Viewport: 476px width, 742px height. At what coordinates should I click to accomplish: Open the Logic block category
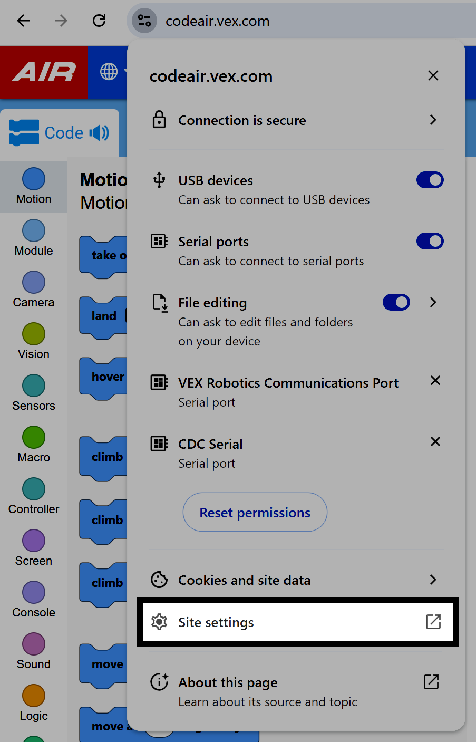(33, 703)
